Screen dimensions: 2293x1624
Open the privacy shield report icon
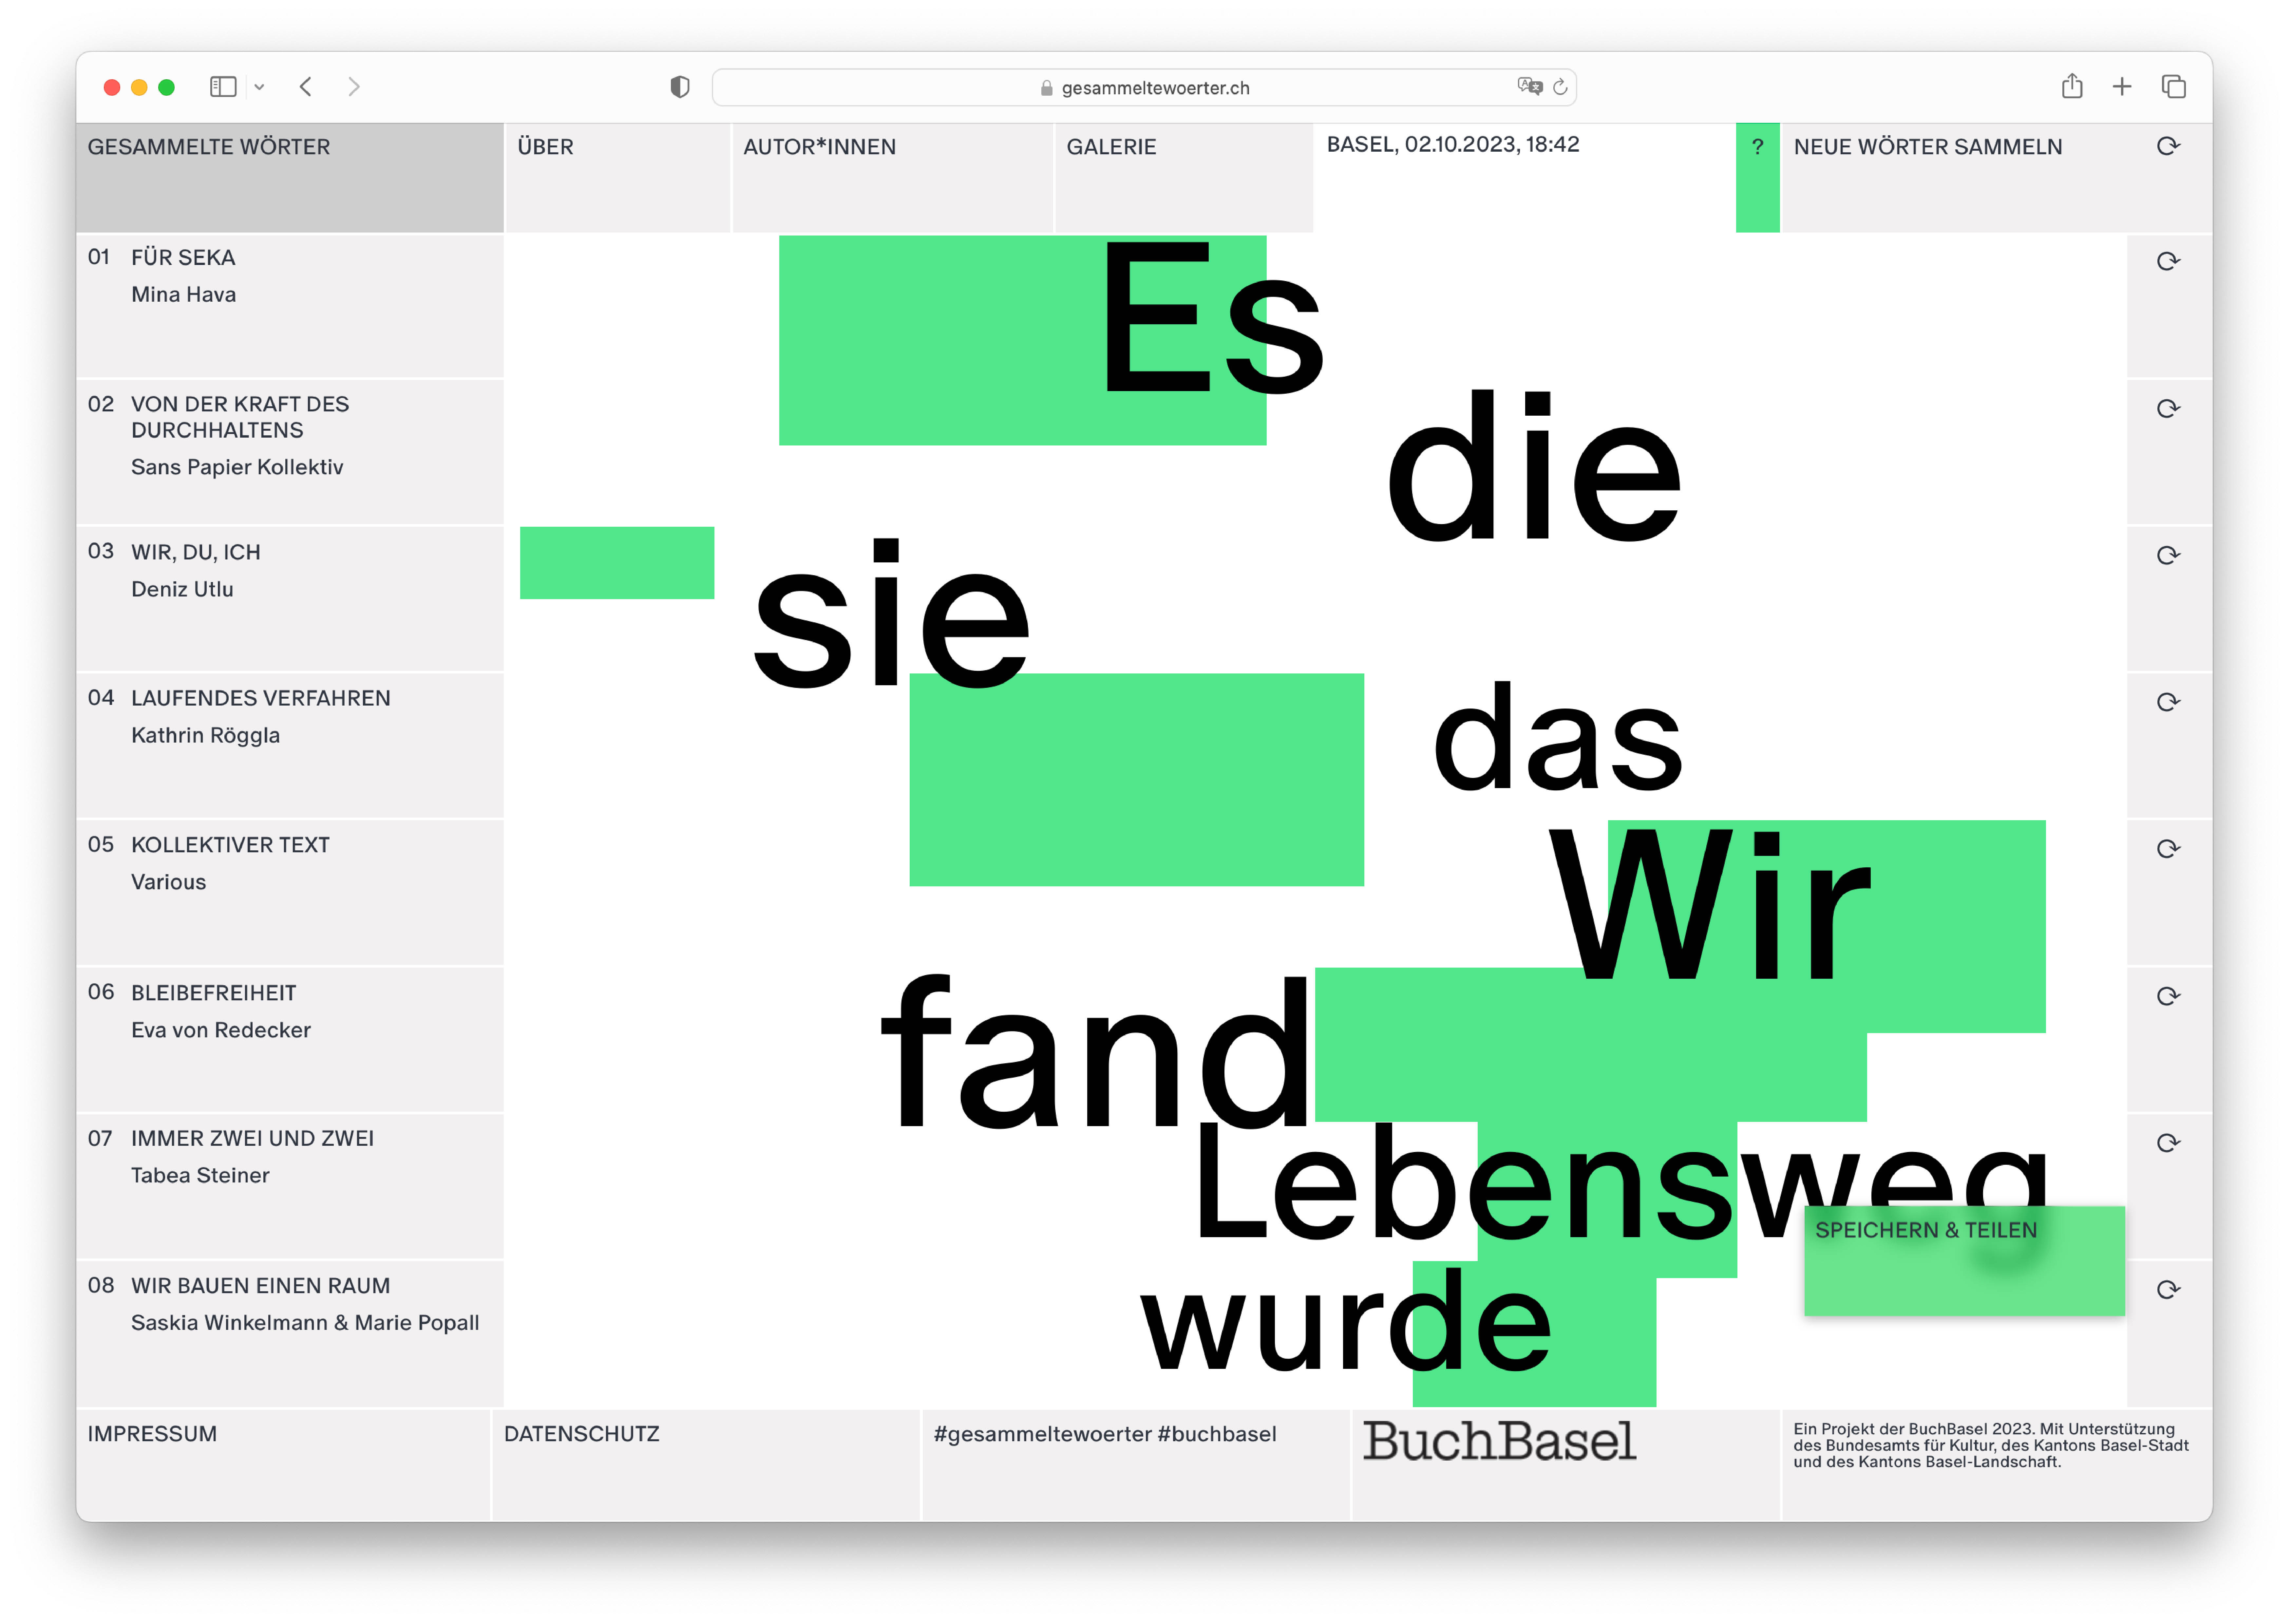pos(680,87)
